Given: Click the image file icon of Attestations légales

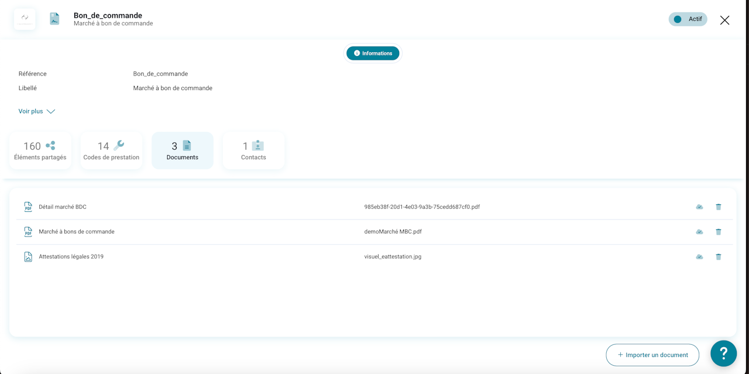Looking at the screenshot, I should coord(28,256).
